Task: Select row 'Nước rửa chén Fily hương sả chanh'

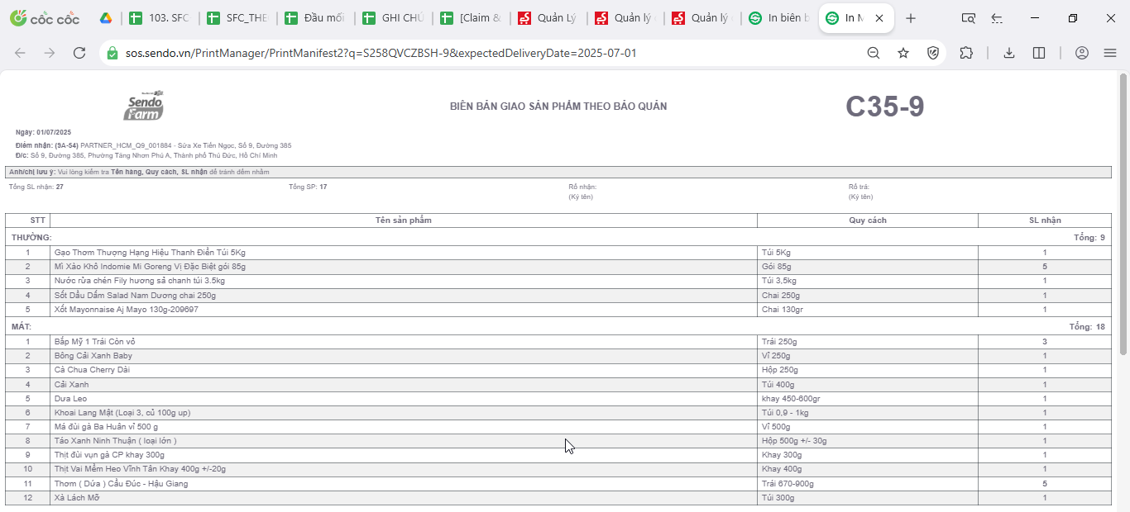Action: 558,281
